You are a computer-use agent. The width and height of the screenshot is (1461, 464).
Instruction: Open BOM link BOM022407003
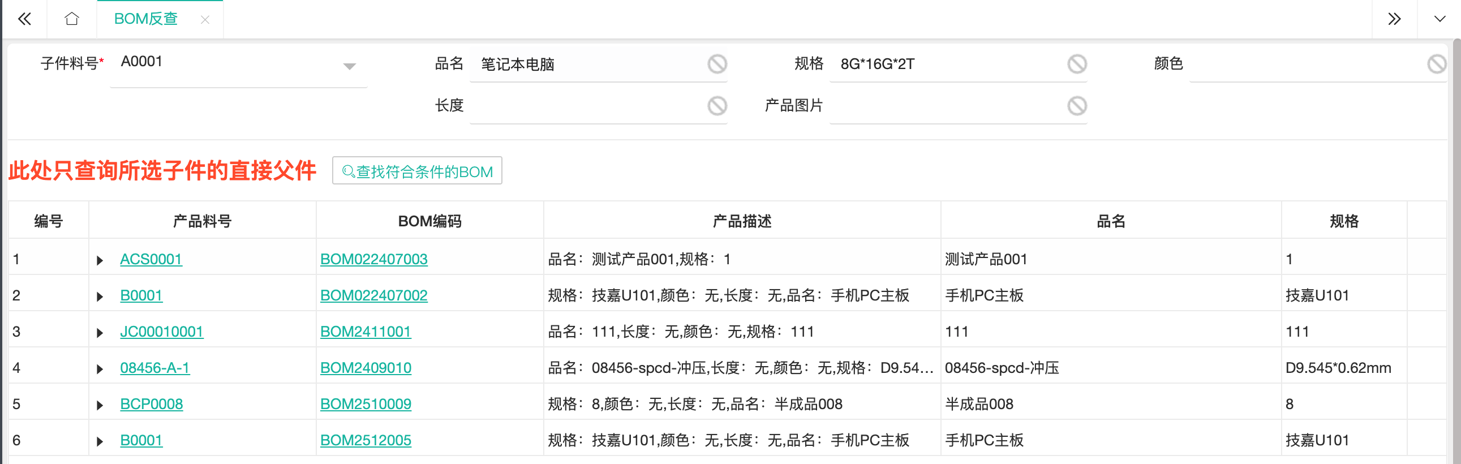[x=374, y=259]
